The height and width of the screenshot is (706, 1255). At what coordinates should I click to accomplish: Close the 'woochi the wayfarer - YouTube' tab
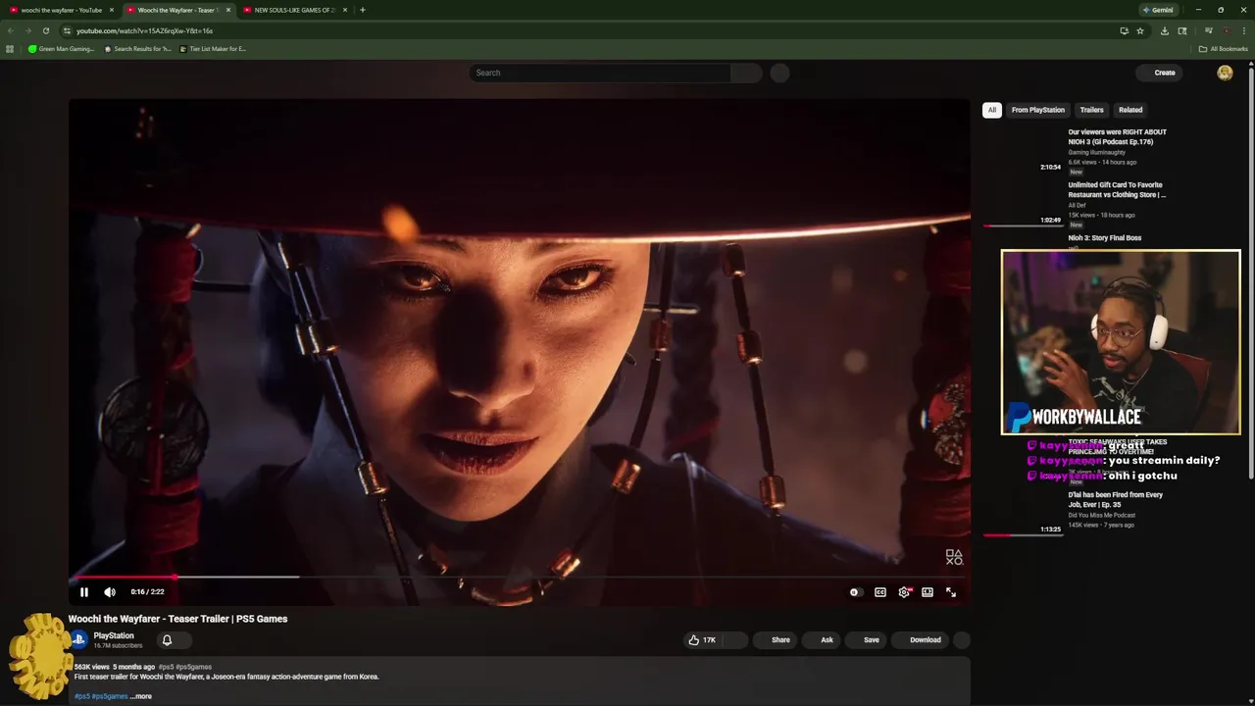click(111, 10)
